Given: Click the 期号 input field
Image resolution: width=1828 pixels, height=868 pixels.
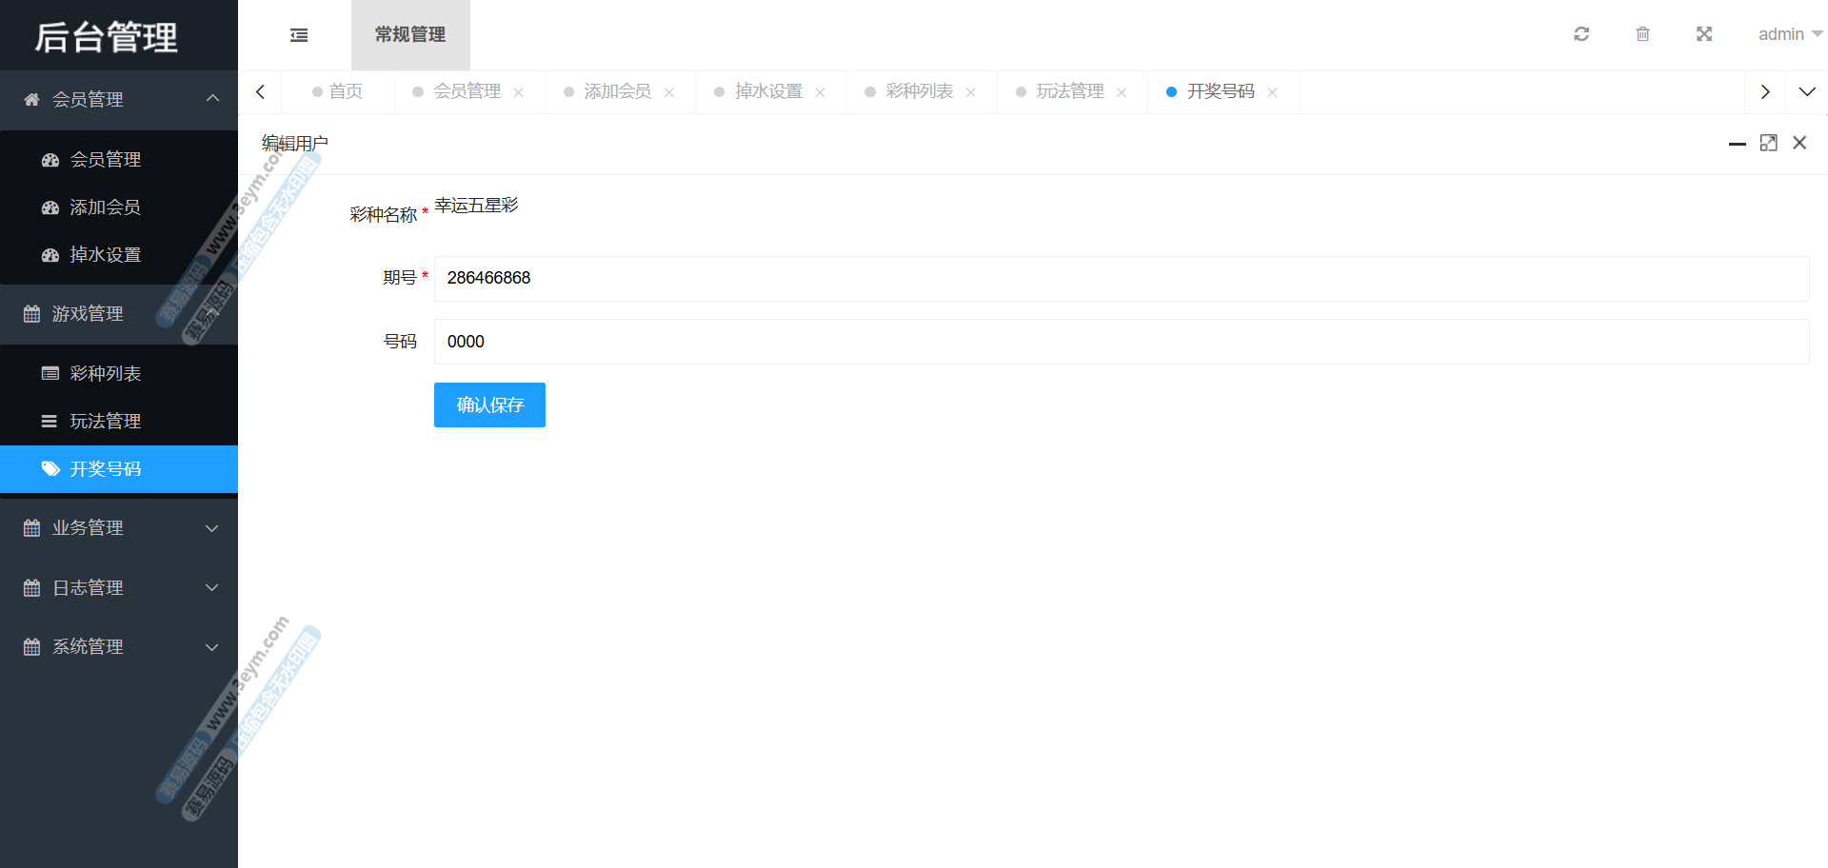Looking at the screenshot, I should click(x=1121, y=279).
